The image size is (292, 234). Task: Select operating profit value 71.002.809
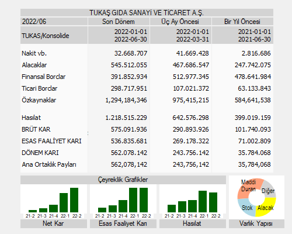tap(255, 141)
